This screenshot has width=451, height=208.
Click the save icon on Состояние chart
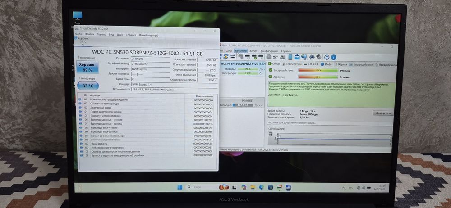coord(270,134)
